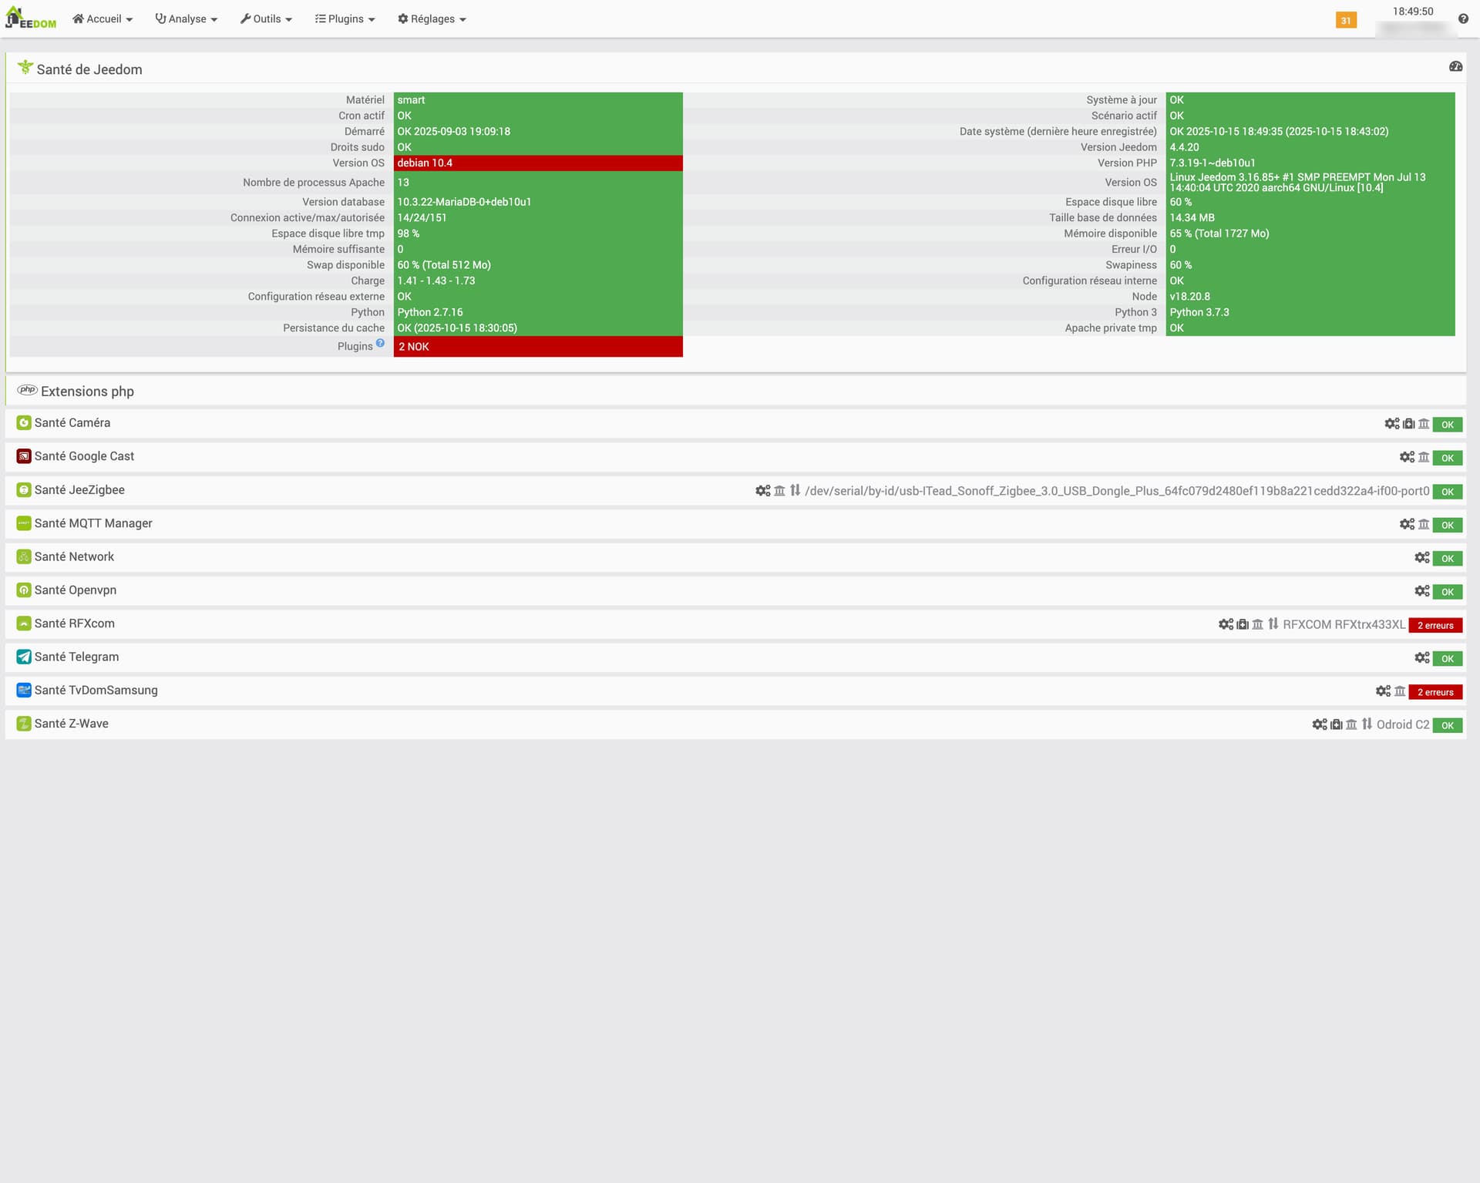Expand the Extensions php section

pos(87,392)
